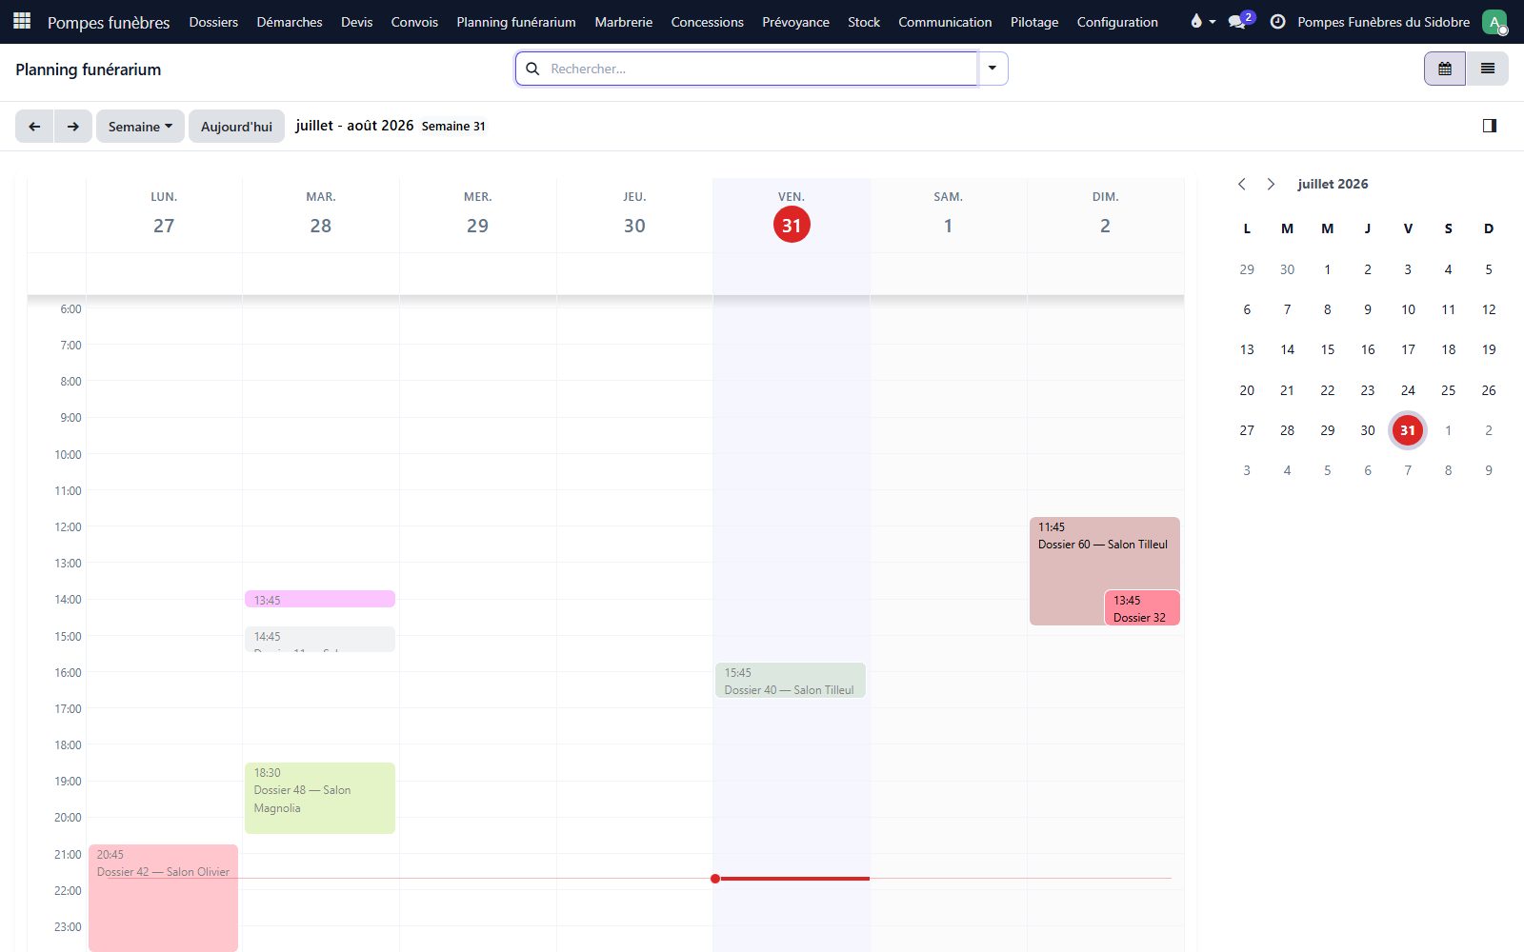Open the Convois menu
Viewport: 1524px width, 952px height.
414,21
